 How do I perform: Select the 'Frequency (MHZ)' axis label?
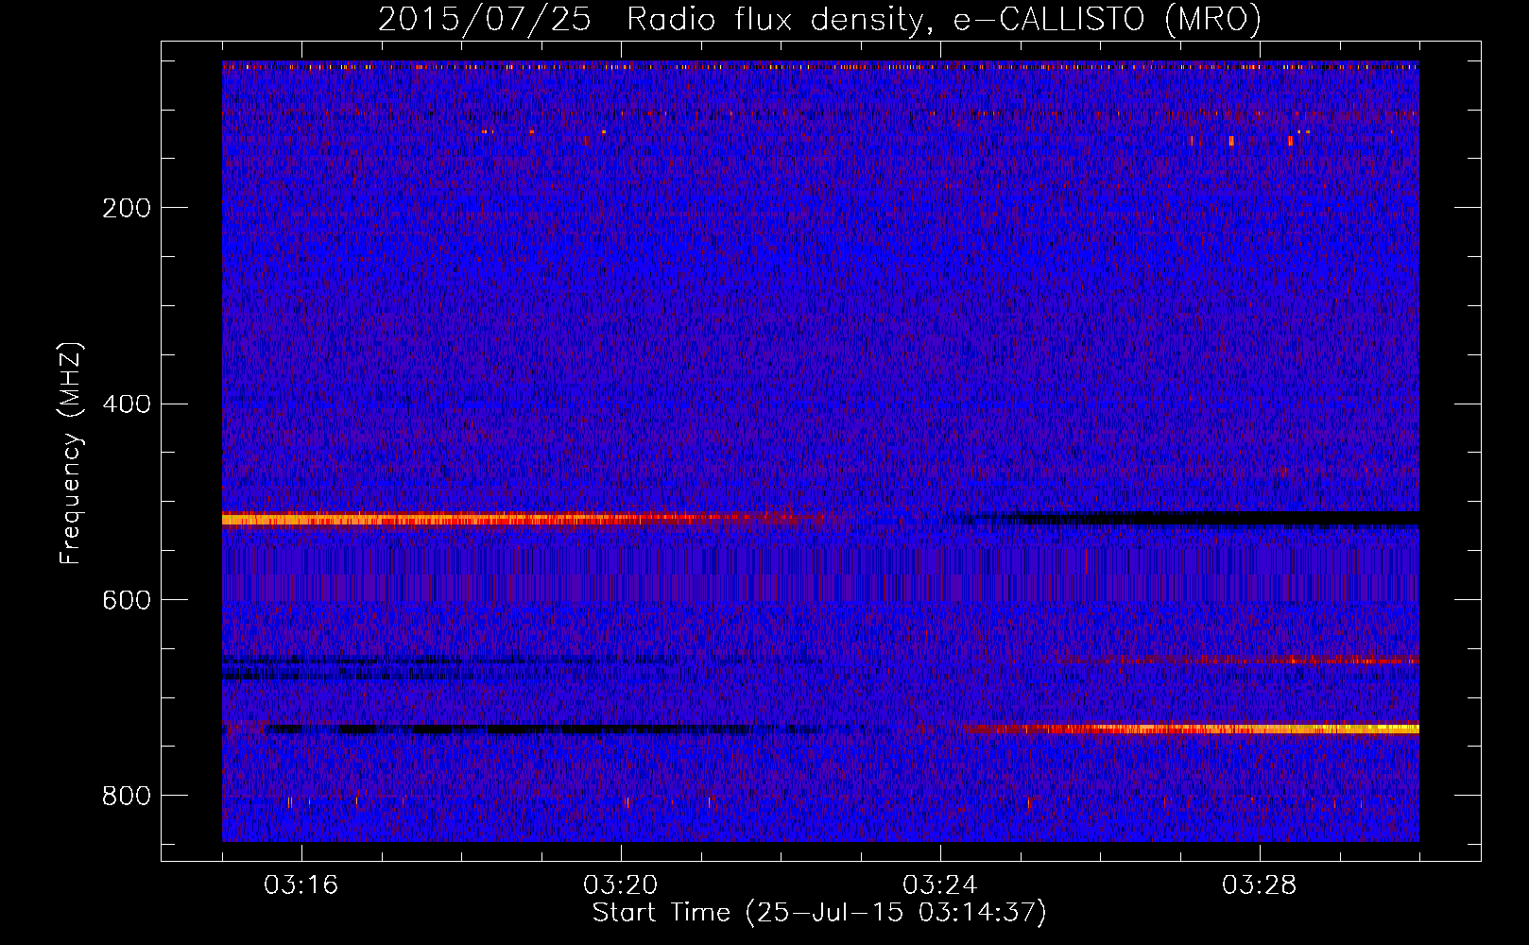coord(71,454)
